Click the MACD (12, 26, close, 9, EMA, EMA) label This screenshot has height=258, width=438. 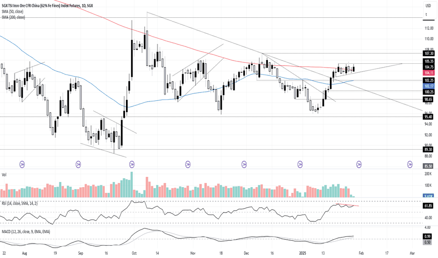[x=26, y=232]
